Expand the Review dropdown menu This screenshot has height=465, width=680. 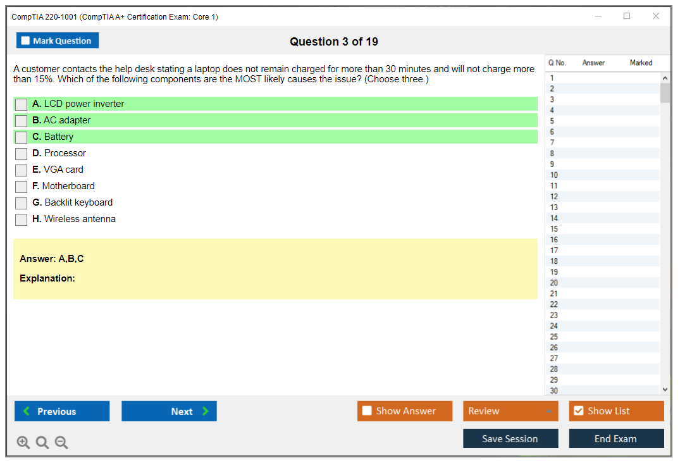pos(548,411)
